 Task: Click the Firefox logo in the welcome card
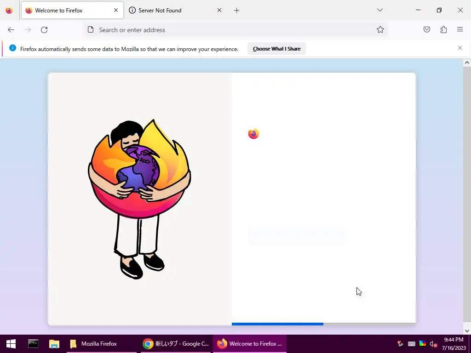point(253,134)
